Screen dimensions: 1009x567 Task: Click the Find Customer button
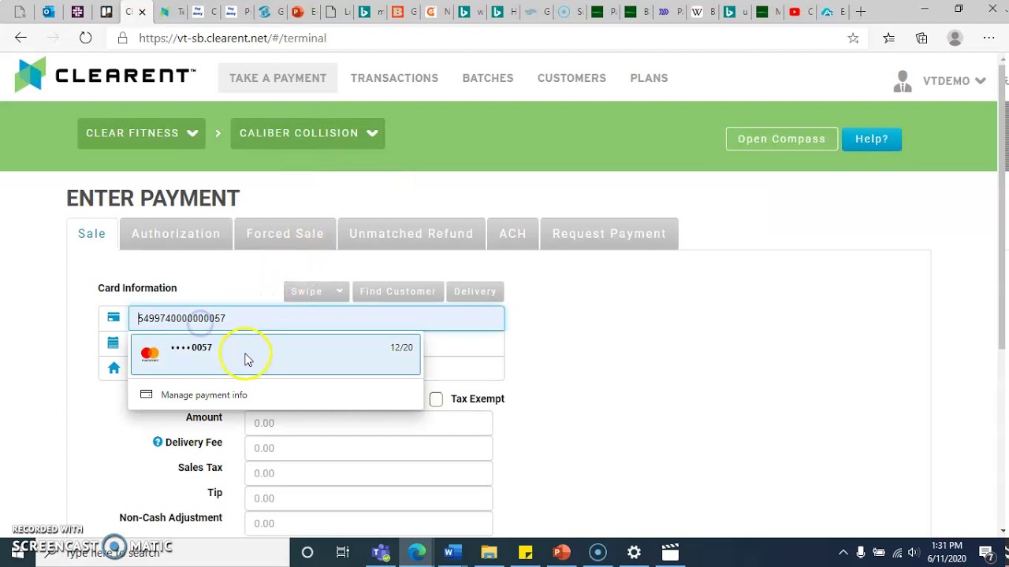pos(397,291)
